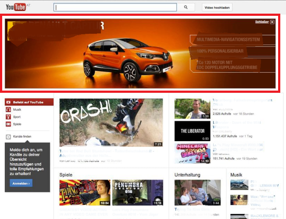This screenshot has width=286, height=219.
Task: Close the Renault ad with the X icon
Action: pyautogui.click(x=272, y=22)
